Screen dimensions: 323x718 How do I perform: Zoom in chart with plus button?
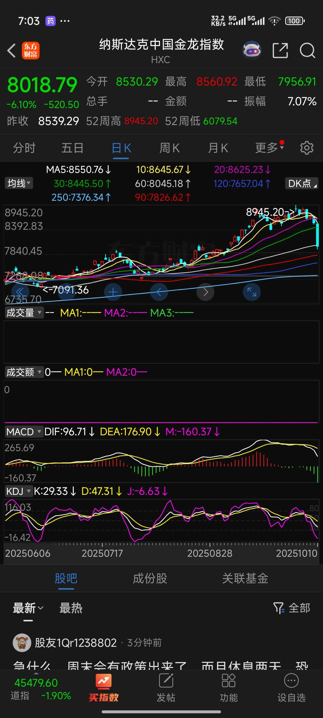pos(113,292)
